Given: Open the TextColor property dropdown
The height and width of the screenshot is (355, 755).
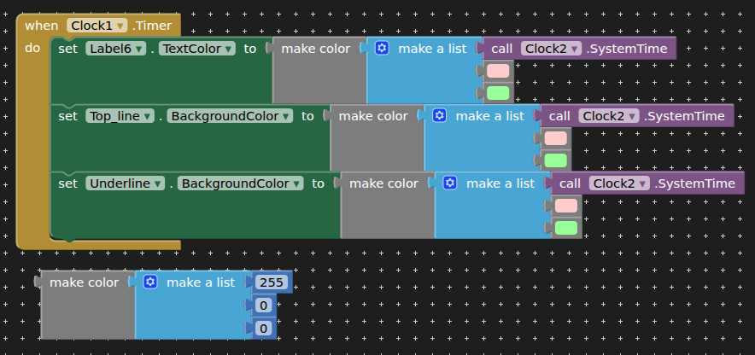Looking at the screenshot, I should click(x=197, y=49).
